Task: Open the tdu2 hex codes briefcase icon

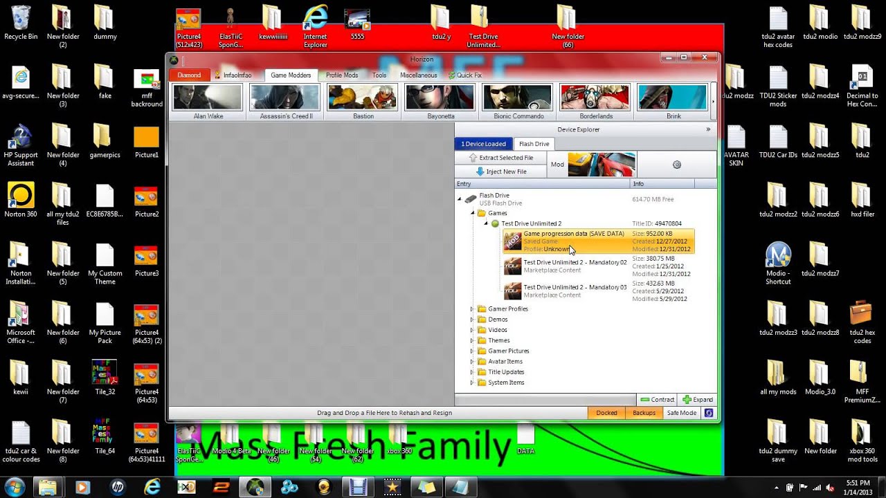Action: click(x=862, y=322)
